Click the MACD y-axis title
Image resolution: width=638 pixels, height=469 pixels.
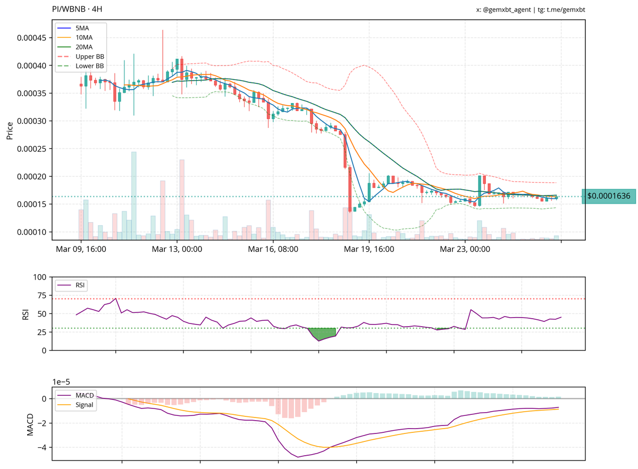(x=30, y=424)
